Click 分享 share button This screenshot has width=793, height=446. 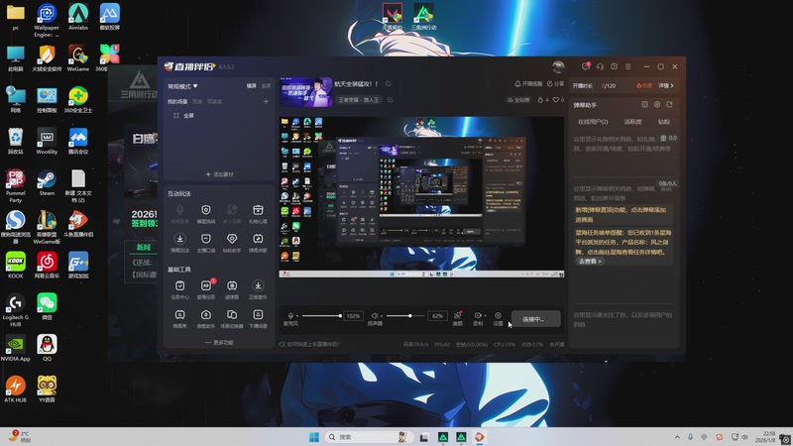[555, 84]
